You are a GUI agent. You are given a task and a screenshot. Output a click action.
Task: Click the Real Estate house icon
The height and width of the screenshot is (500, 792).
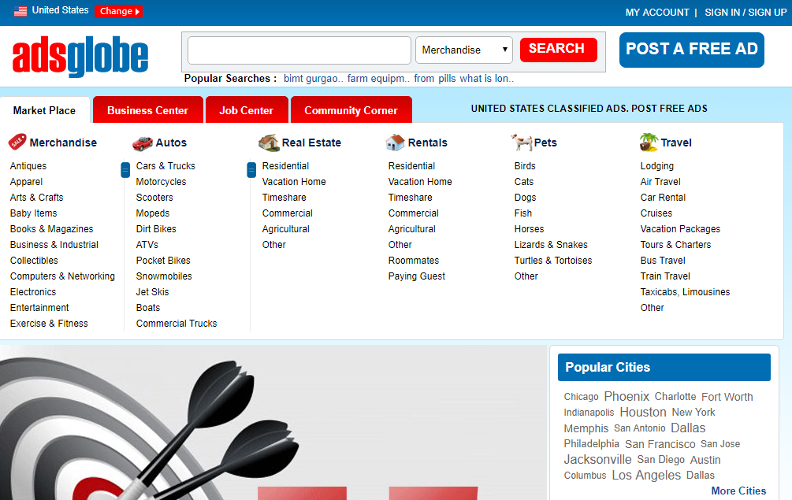(269, 143)
